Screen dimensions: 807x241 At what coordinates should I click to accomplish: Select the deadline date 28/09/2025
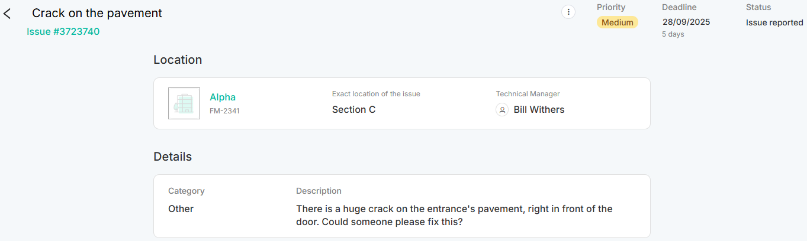[x=686, y=22]
